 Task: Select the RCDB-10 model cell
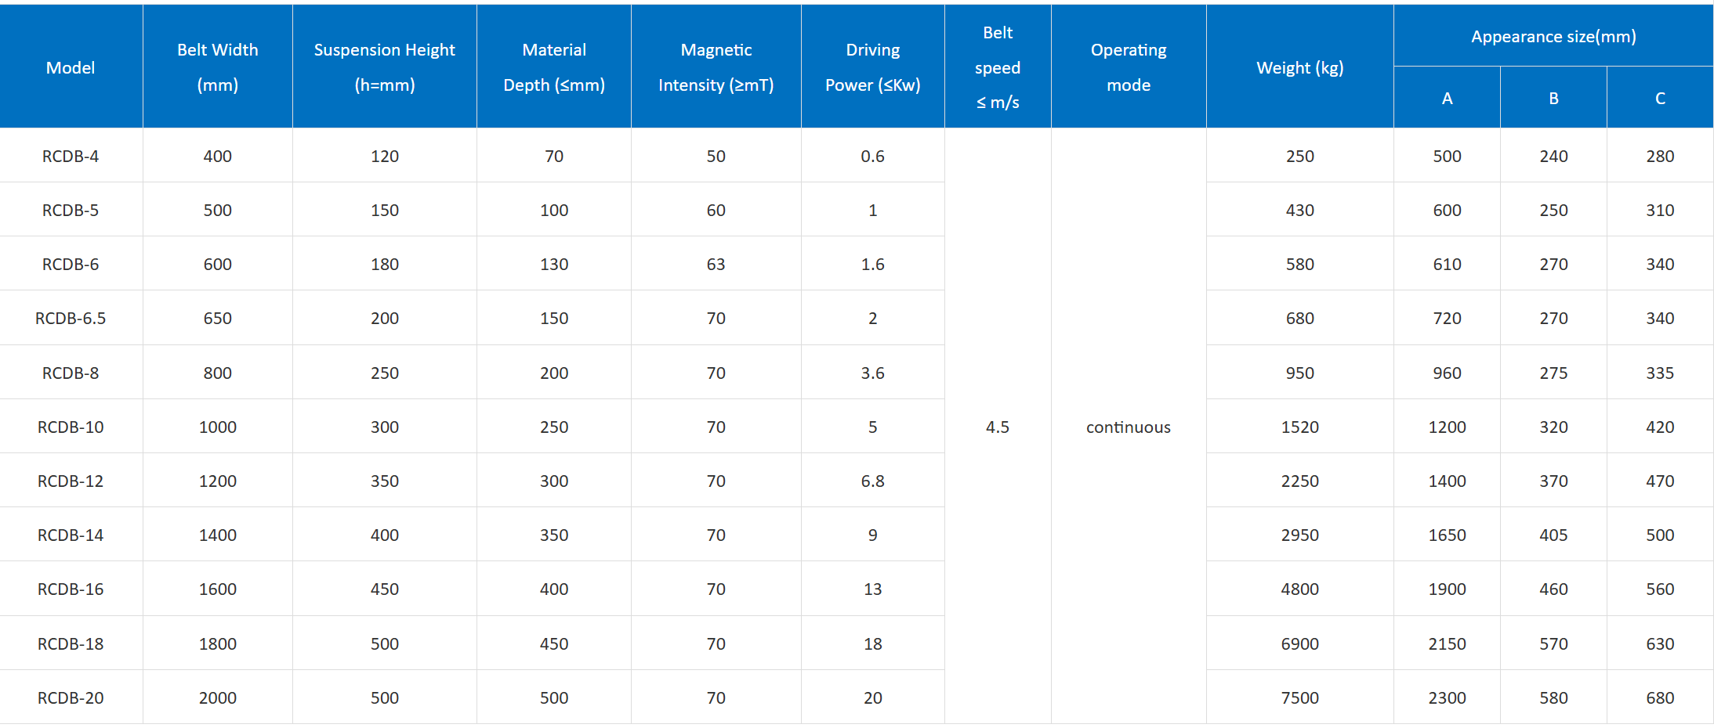[71, 427]
